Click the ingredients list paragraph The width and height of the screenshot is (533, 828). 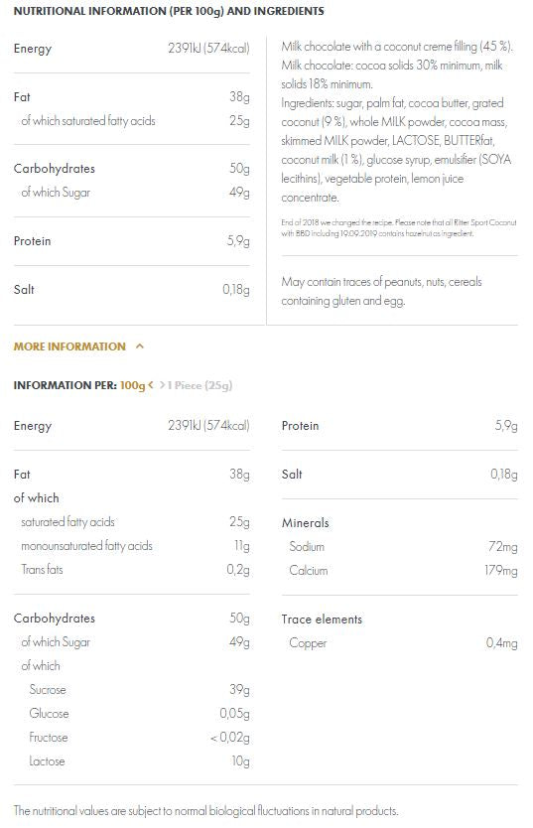tap(396, 122)
